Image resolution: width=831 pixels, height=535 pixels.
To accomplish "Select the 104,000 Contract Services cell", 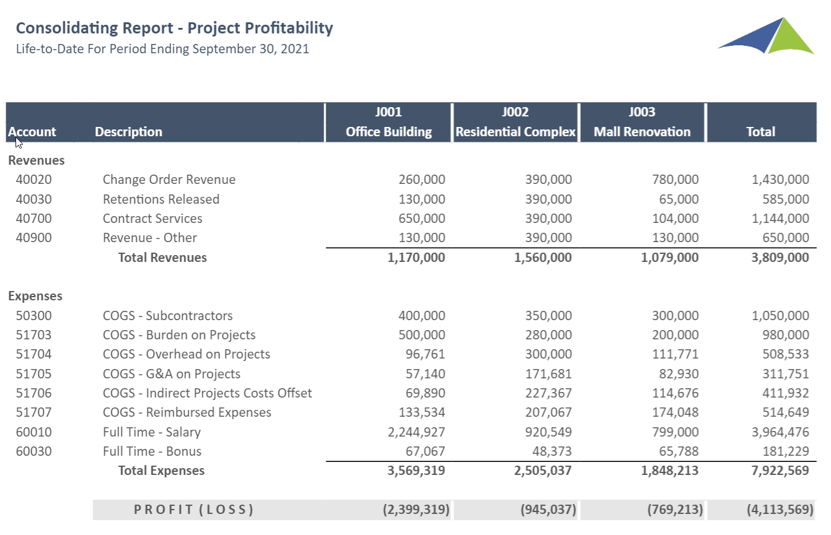I will (x=675, y=219).
